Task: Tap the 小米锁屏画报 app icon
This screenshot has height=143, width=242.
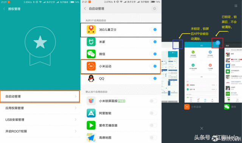Action: (91, 101)
